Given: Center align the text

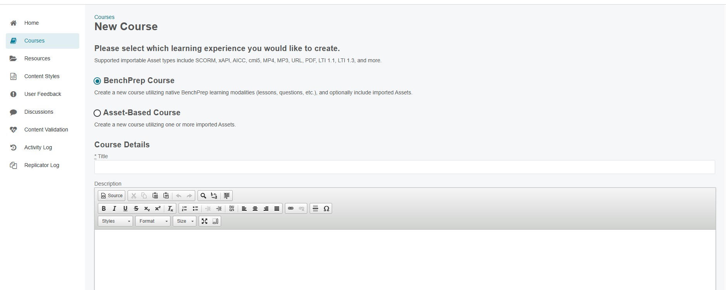Looking at the screenshot, I should point(255,208).
